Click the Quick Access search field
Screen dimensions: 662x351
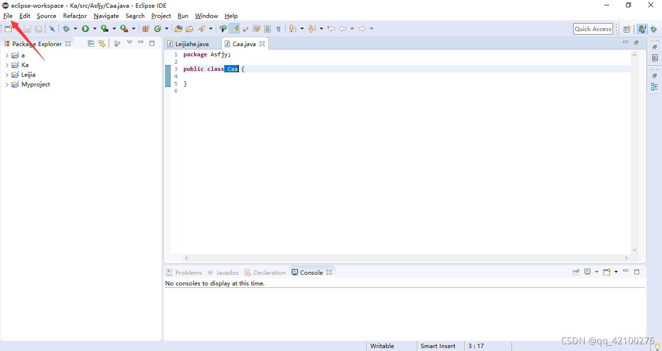593,29
